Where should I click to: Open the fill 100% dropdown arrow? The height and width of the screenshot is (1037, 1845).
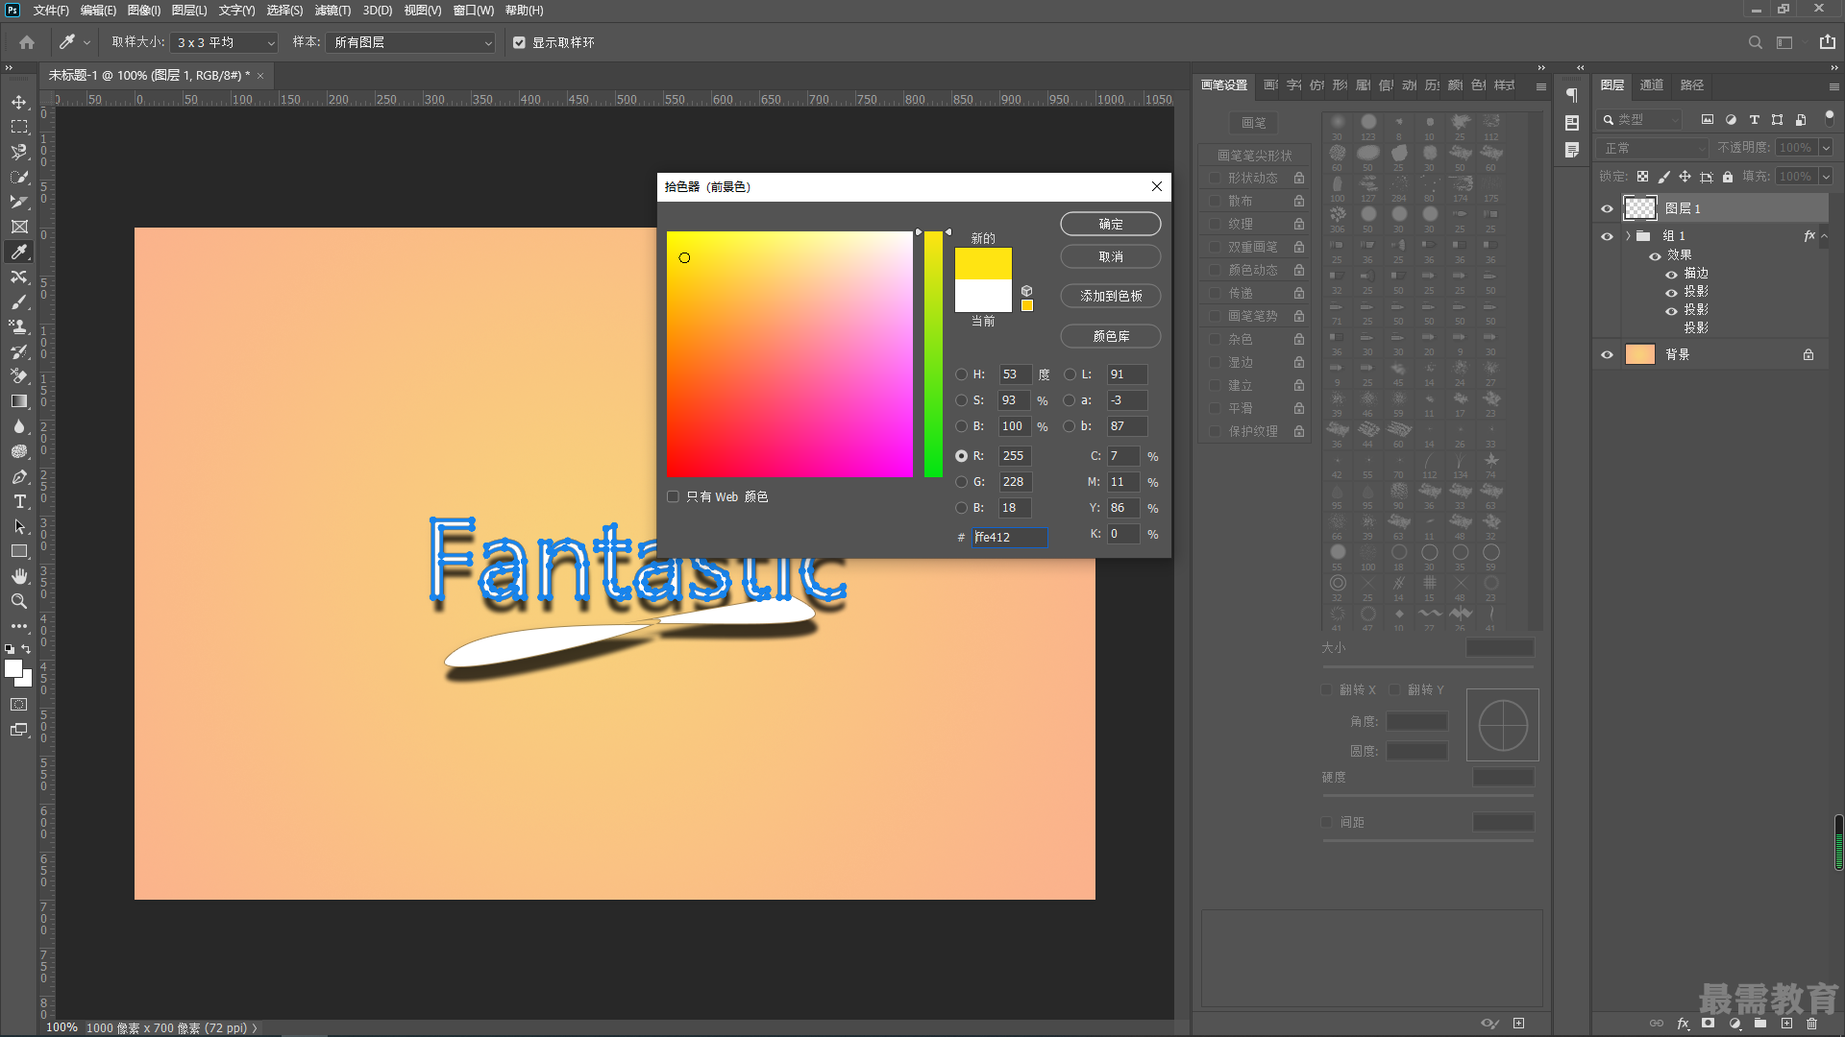click(x=1826, y=177)
